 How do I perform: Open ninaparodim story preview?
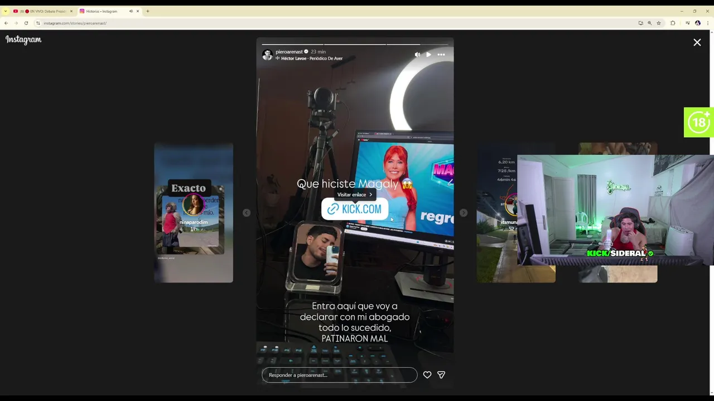(x=194, y=213)
